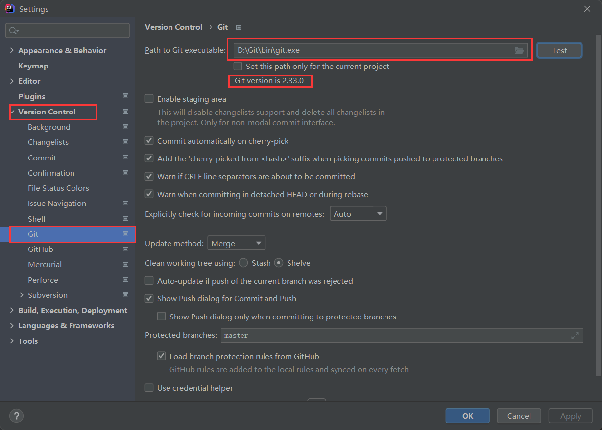
Task: Close the Settings dialog window
Action: click(587, 9)
